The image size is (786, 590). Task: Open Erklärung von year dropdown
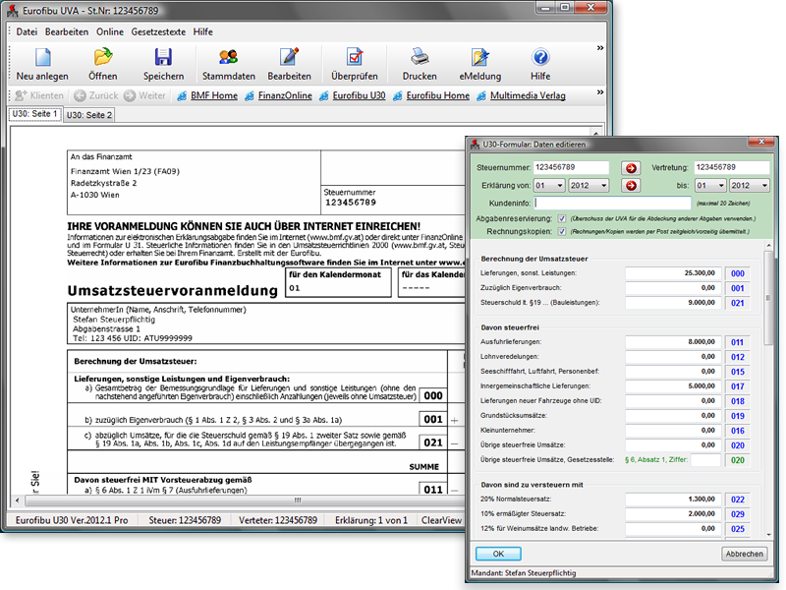[589, 186]
